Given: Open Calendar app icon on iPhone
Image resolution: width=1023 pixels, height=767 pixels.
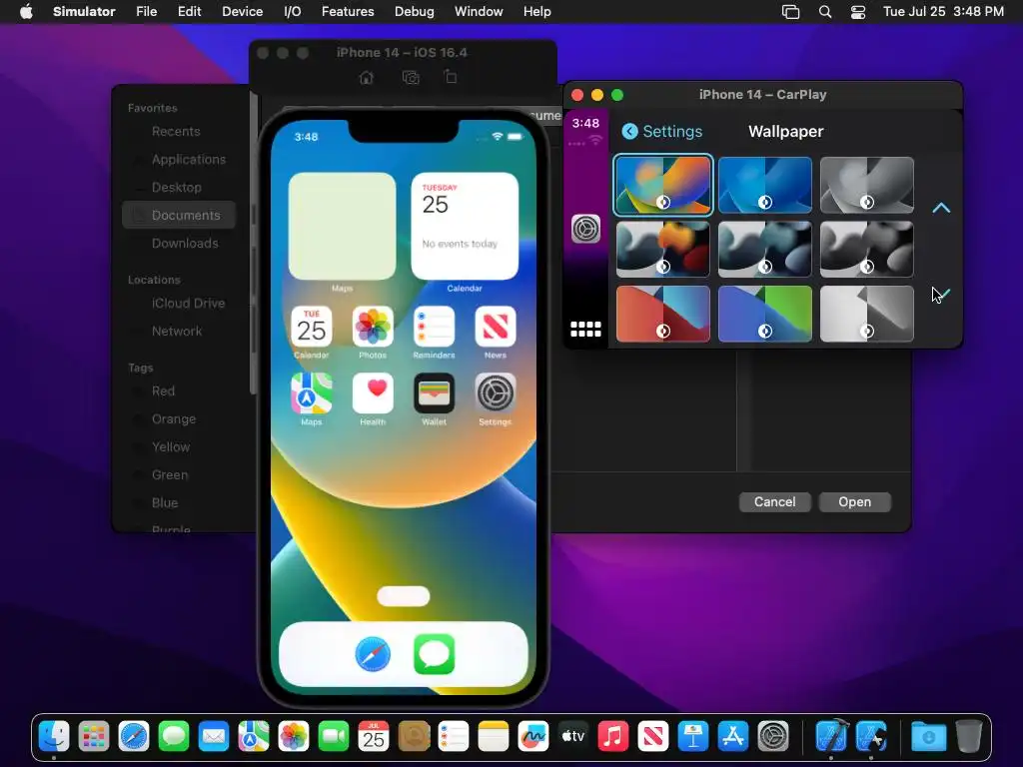Looking at the screenshot, I should [312, 327].
